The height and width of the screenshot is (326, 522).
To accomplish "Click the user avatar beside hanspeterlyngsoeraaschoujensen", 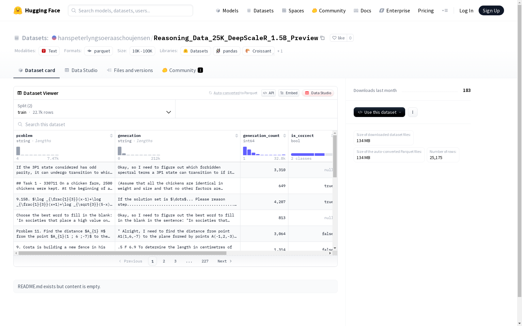I will 54,38.
